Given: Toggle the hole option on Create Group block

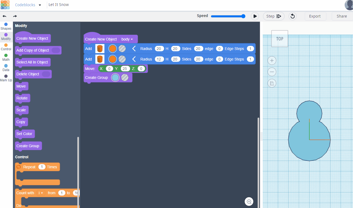Looking at the screenshot, I should (x=125, y=78).
